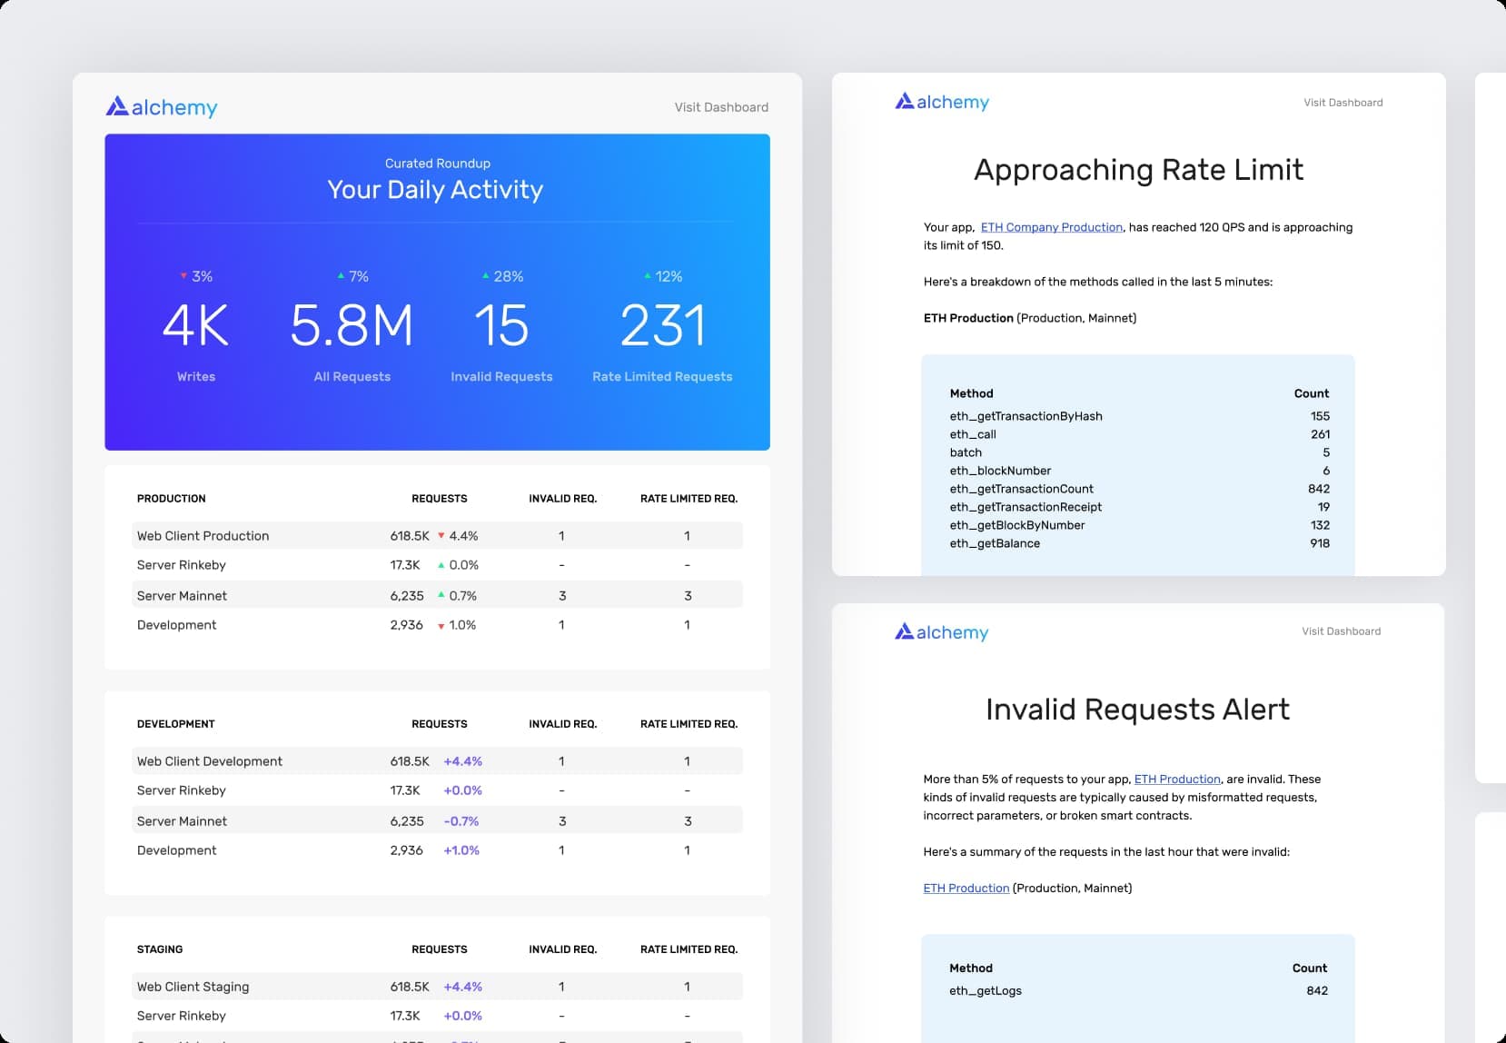Screen dimensions: 1506x1043
Task: Click the Alchemy logo on the Invalid Requests Alert email
Action: [x=942, y=632]
